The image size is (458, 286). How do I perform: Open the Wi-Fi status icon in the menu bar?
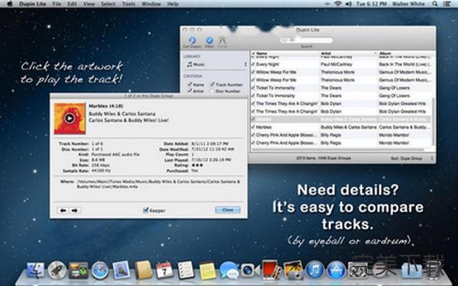click(x=338, y=4)
